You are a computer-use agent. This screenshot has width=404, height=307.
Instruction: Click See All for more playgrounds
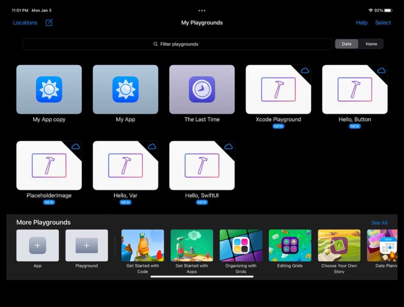click(x=379, y=223)
